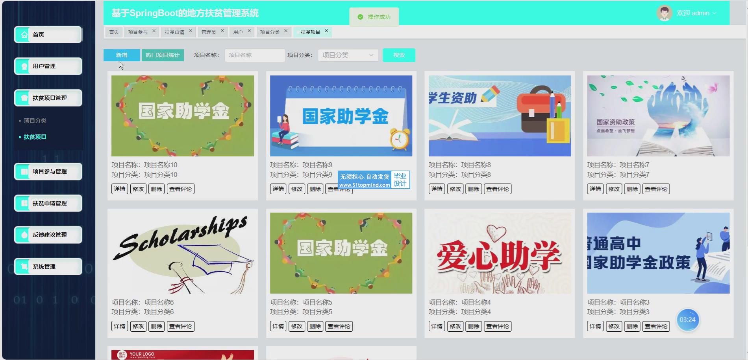Open the 项目分类 dropdown filter
748x360 pixels.
(x=348, y=55)
